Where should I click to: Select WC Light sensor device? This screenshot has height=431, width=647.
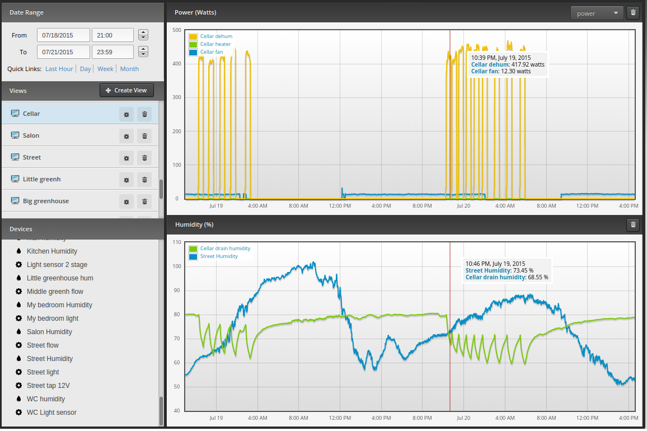click(x=51, y=413)
